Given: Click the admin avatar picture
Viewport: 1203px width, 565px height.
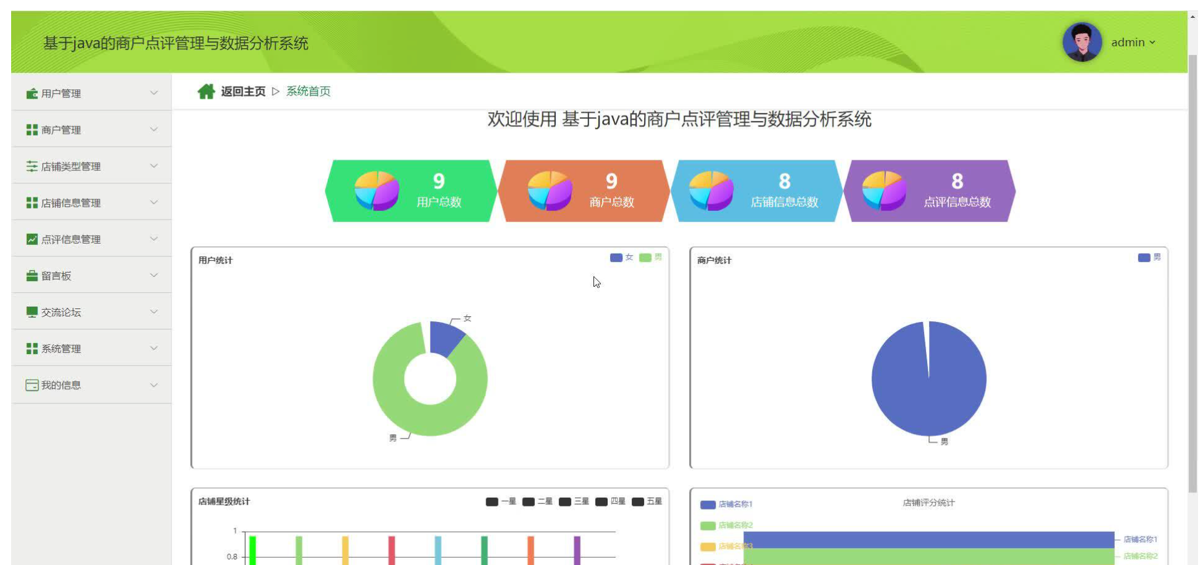Looking at the screenshot, I should [x=1082, y=42].
